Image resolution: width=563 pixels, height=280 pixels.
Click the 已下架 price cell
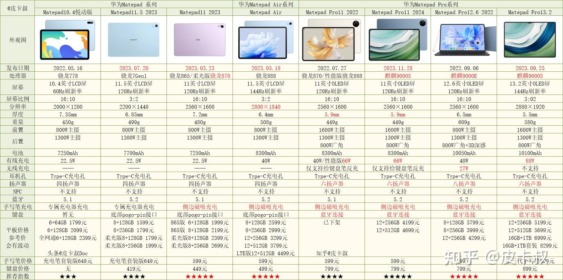pos(332,222)
